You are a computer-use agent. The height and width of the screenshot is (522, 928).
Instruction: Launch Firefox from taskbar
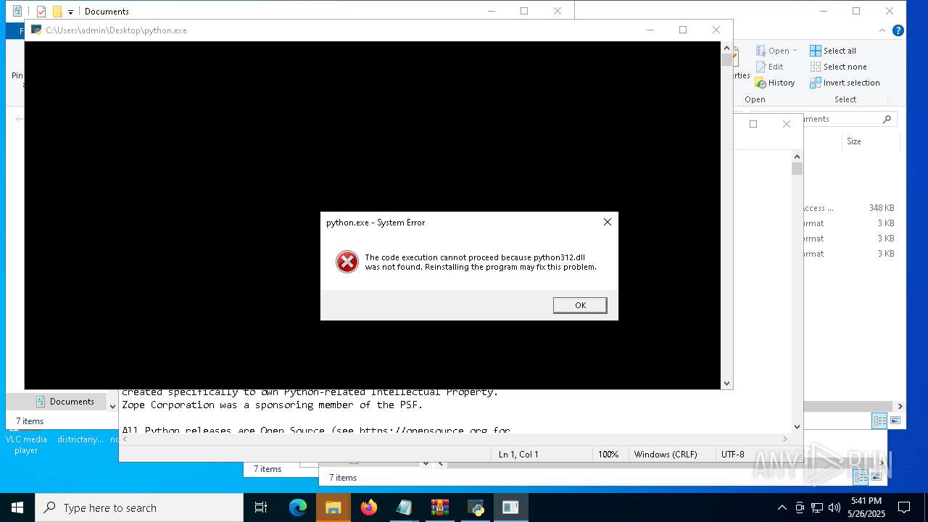369,507
